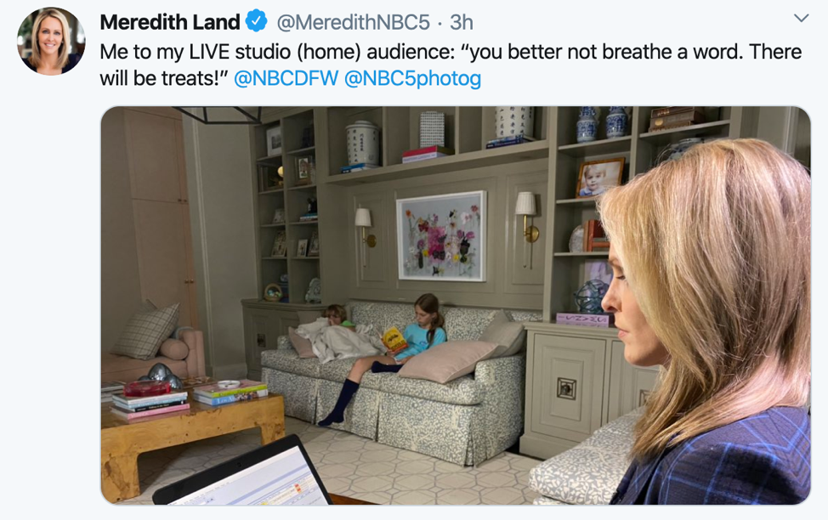Open the Meredith Land display name
Screen dimensions: 828x520
click(x=170, y=22)
